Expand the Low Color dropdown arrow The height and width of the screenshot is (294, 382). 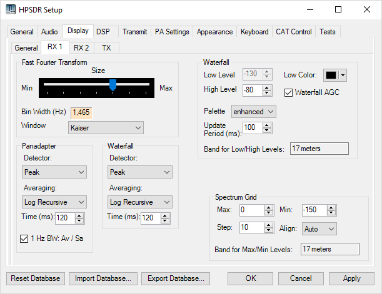[x=343, y=75]
